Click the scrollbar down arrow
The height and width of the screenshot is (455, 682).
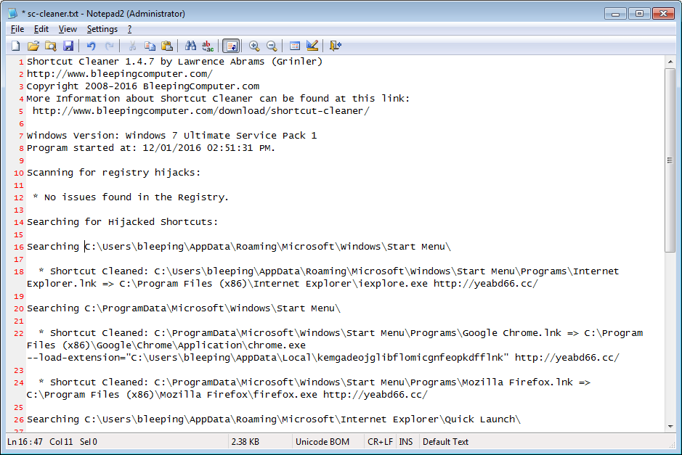[670, 426]
